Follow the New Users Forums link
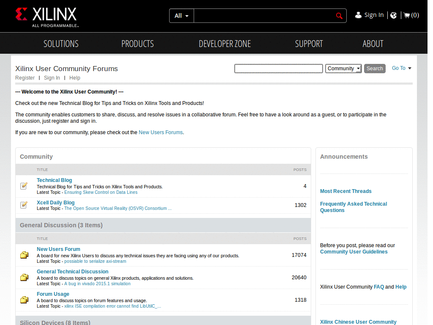The height and width of the screenshot is (325, 433). tap(161, 132)
